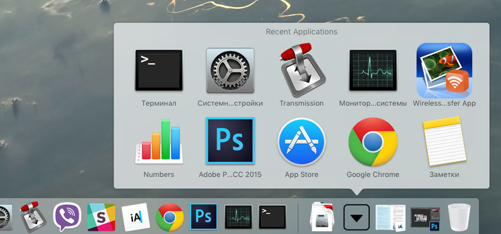Launch Transmission from the Recent Applications stack
The height and width of the screenshot is (234, 501).
click(x=301, y=70)
